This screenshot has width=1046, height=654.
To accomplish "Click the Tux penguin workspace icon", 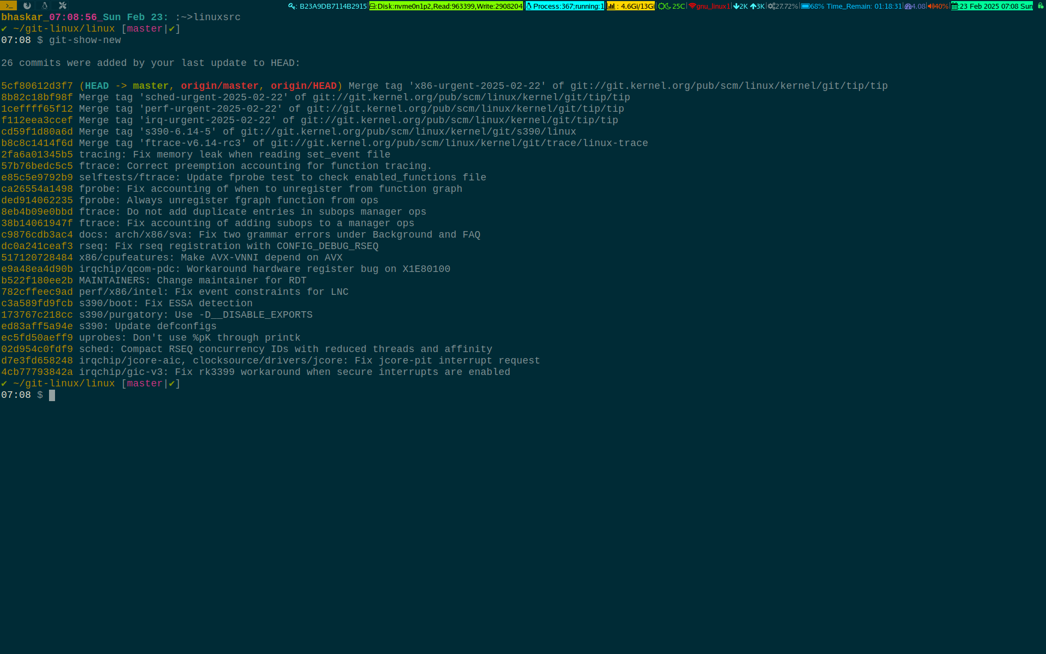I will [x=45, y=6].
